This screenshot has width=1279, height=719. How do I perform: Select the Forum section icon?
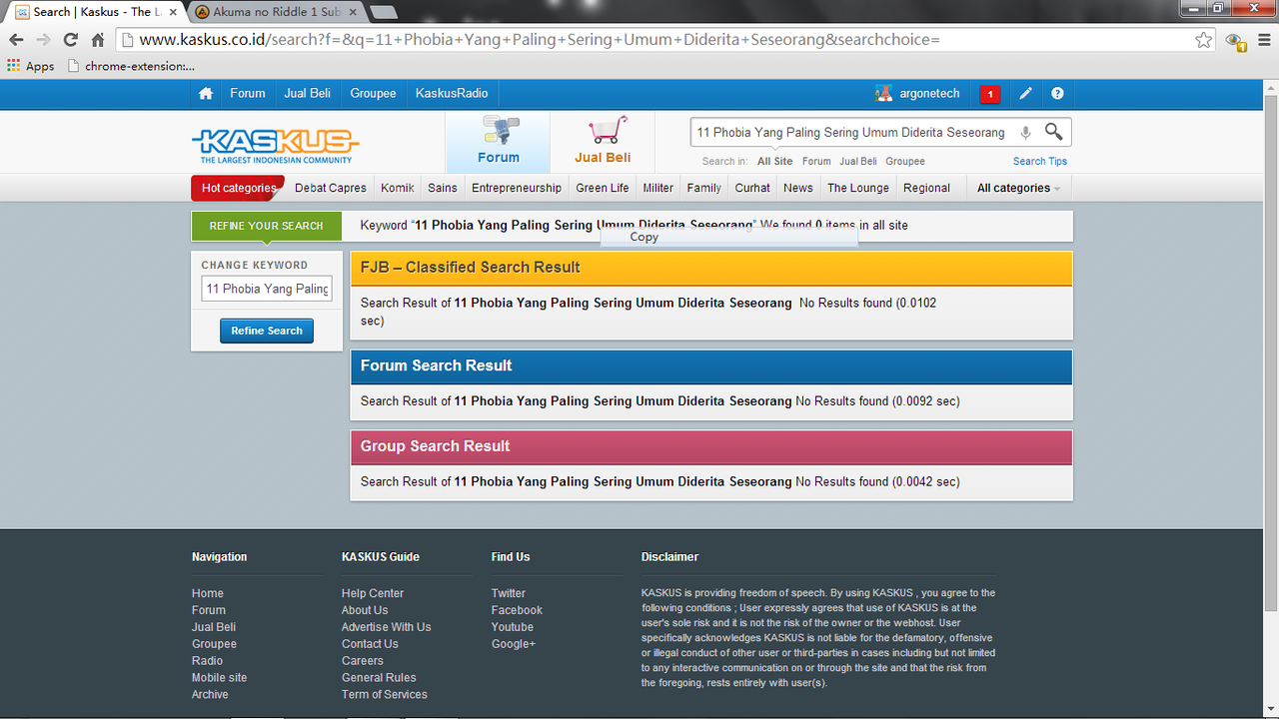click(499, 141)
